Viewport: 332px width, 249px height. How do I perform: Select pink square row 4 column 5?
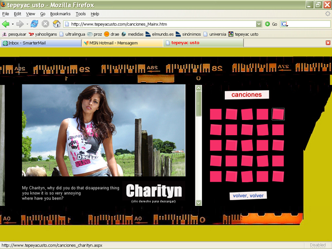(278, 161)
